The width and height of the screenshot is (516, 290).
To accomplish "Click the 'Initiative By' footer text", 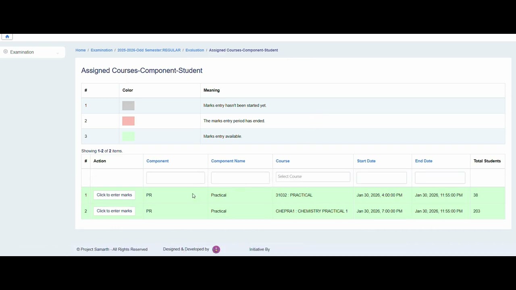I will (260, 249).
